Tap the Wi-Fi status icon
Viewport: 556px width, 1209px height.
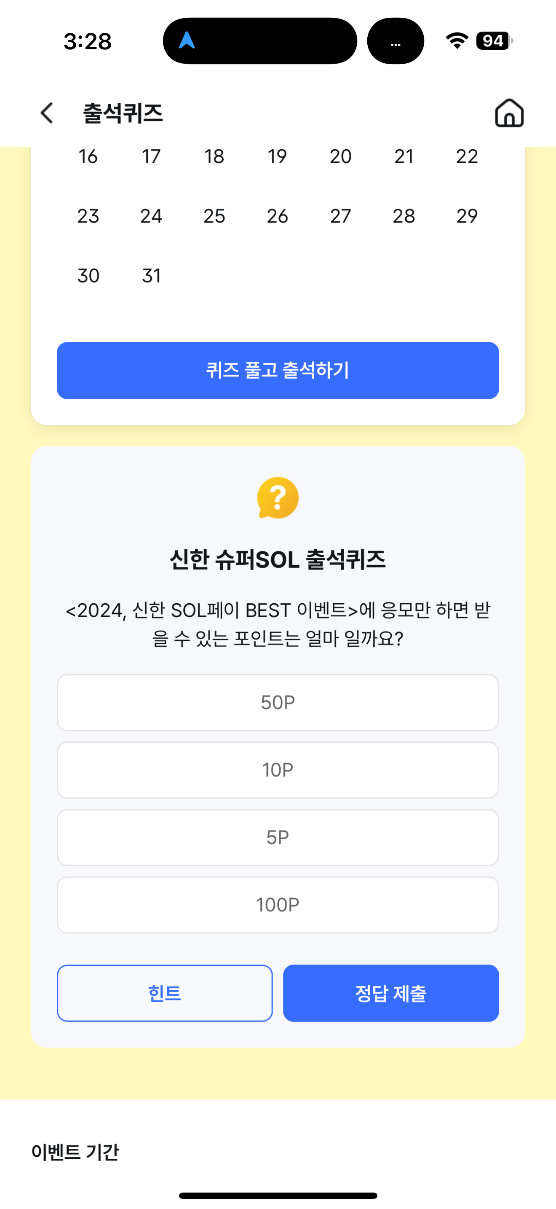click(x=457, y=41)
